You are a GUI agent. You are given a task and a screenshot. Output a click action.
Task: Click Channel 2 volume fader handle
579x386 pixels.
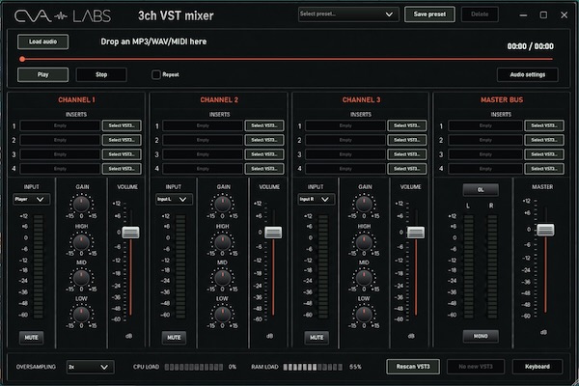[273, 233]
